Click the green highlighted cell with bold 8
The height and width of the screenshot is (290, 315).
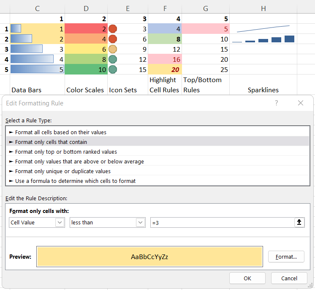click(x=165, y=39)
